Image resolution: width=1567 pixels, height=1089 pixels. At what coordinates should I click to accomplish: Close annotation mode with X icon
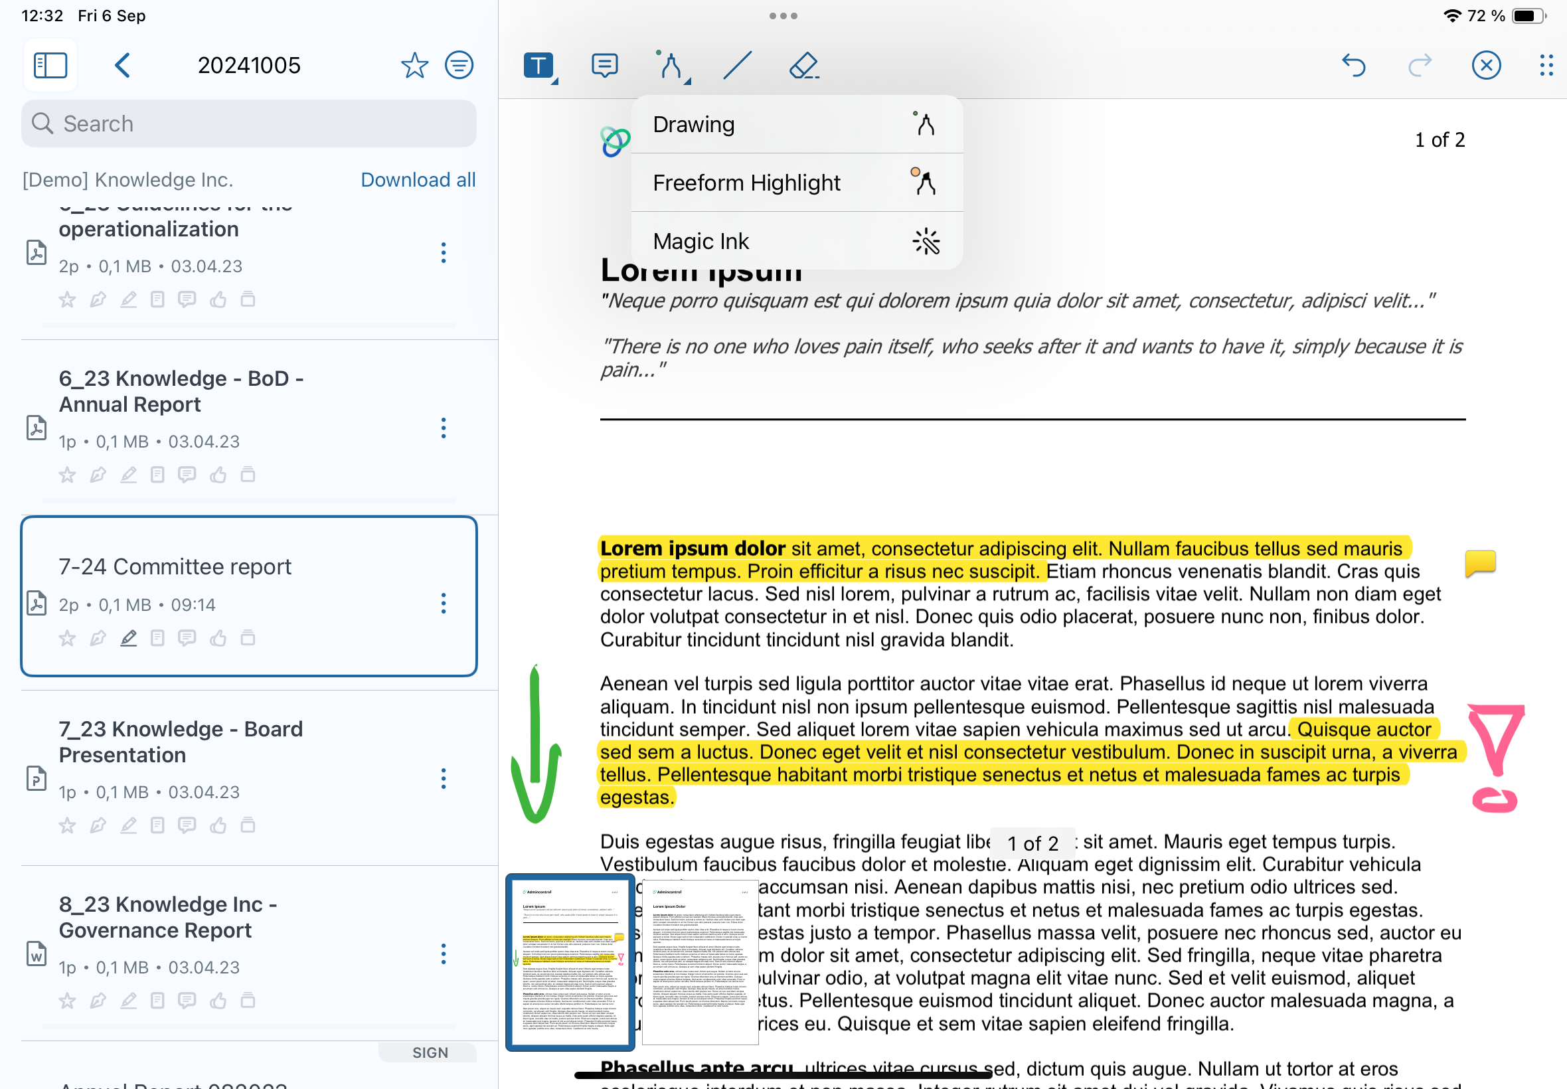click(x=1486, y=66)
